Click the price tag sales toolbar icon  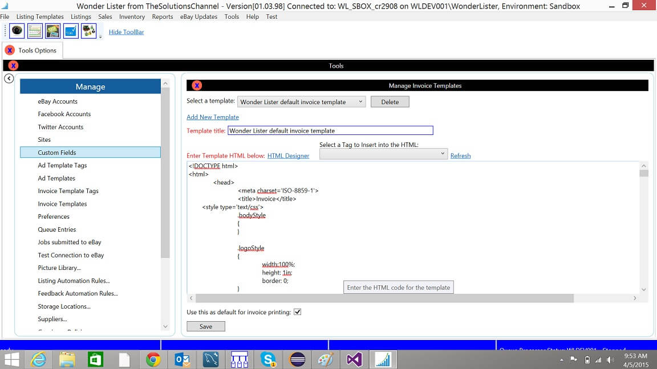pyautogui.click(x=52, y=30)
